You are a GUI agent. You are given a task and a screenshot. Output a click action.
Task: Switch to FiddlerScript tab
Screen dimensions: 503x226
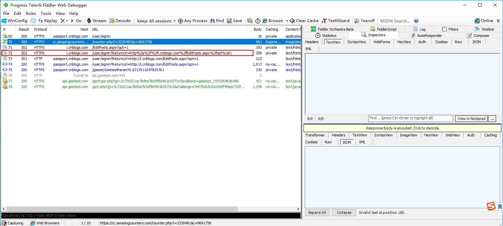[383, 29]
